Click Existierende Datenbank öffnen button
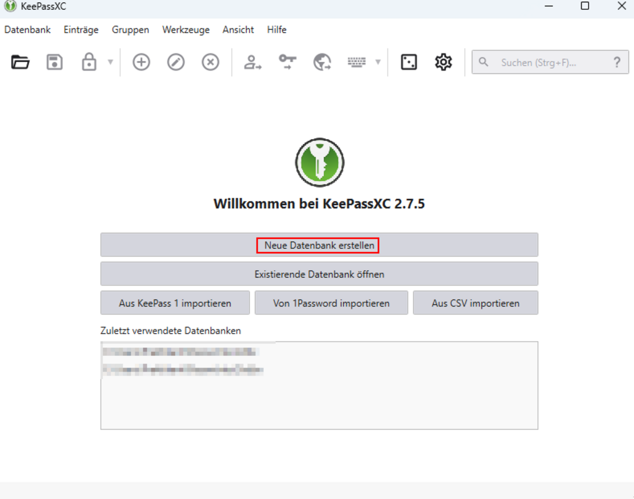Screen dimensions: 634x499 (319, 274)
